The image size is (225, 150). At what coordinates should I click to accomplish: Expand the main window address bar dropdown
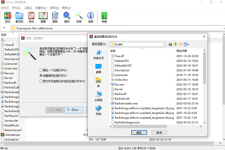pyautogui.click(x=224, y=28)
